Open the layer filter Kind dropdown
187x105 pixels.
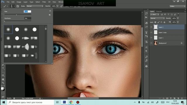pyautogui.click(x=155, y=15)
